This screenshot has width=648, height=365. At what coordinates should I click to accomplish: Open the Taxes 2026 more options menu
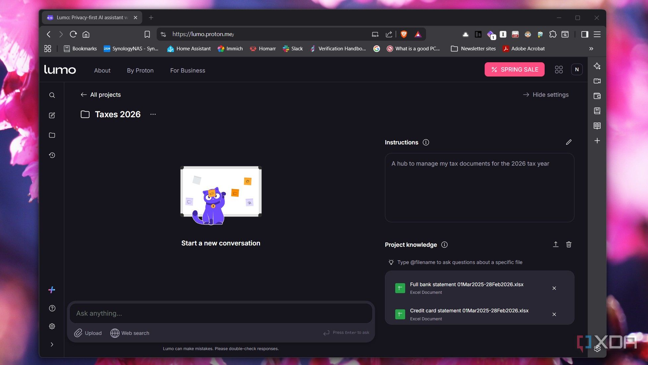click(153, 114)
